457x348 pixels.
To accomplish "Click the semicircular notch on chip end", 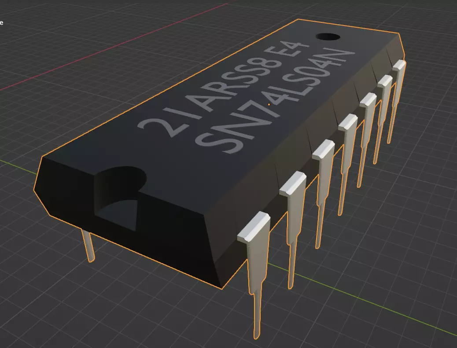I will pos(120,198).
